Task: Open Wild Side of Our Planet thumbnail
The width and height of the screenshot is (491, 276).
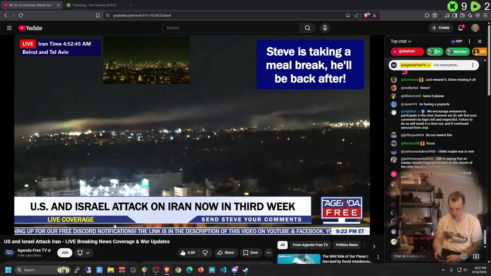Action: coord(299,259)
